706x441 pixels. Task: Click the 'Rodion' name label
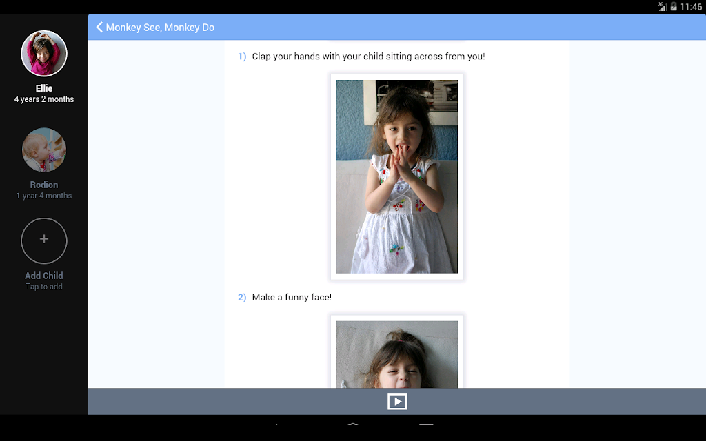pos(44,185)
